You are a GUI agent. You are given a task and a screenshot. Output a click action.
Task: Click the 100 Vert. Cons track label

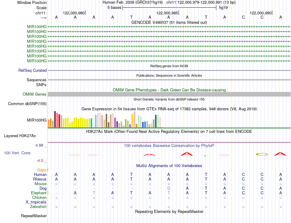pyautogui.click(x=17, y=153)
